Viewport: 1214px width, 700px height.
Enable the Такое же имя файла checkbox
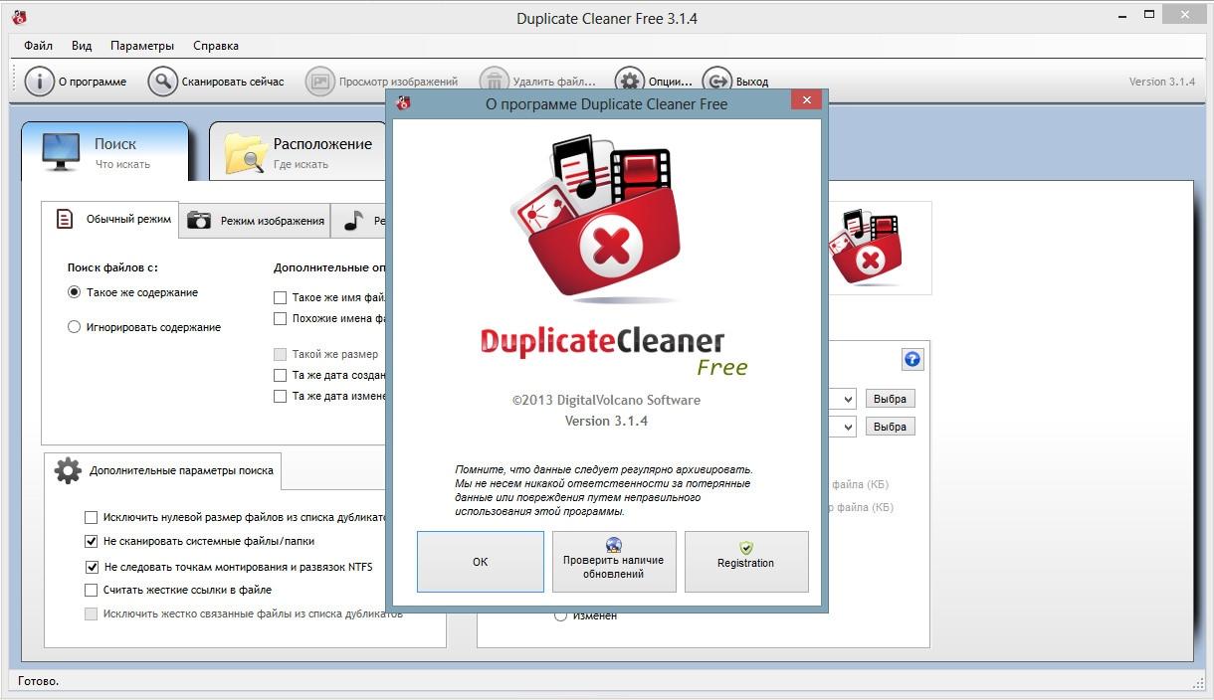point(280,297)
